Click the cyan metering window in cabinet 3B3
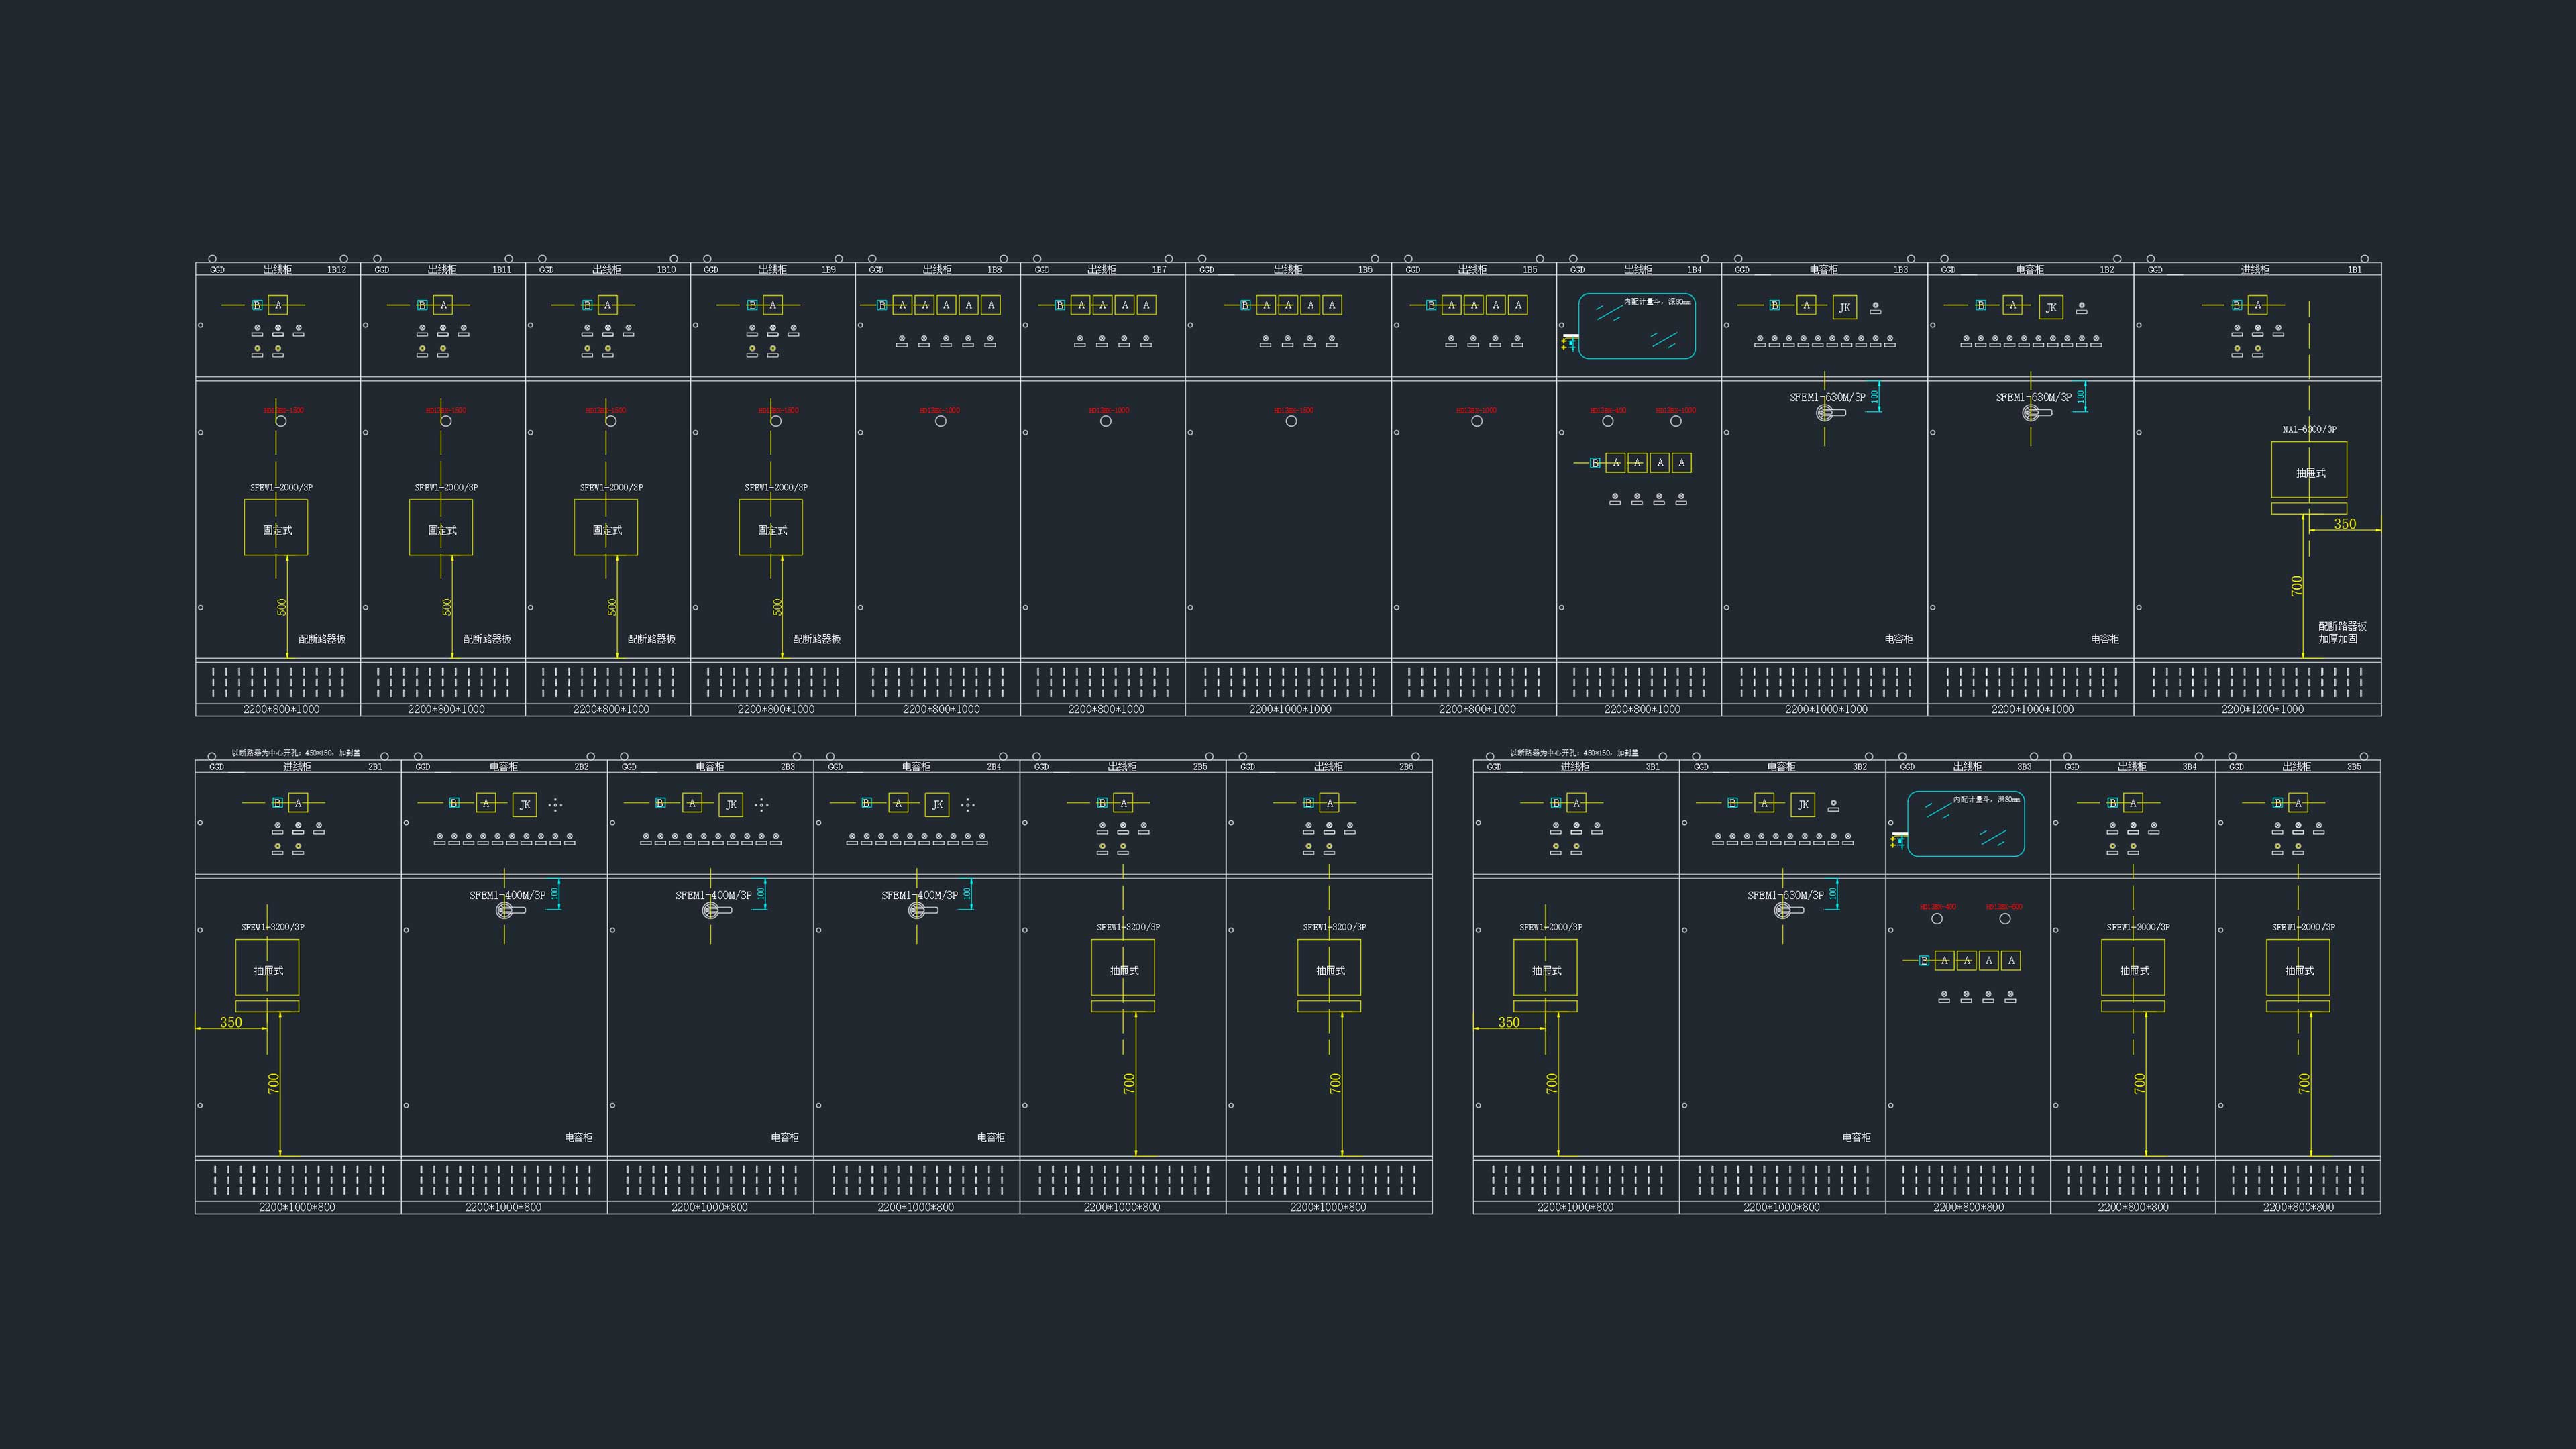The height and width of the screenshot is (1449, 2576). 1965,823
